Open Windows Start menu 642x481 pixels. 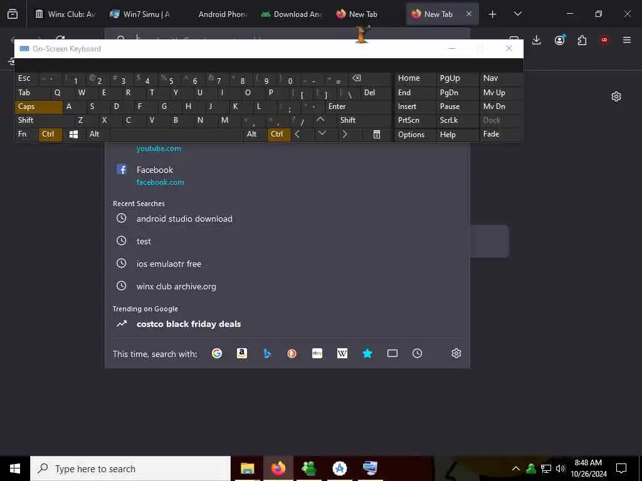(x=15, y=468)
